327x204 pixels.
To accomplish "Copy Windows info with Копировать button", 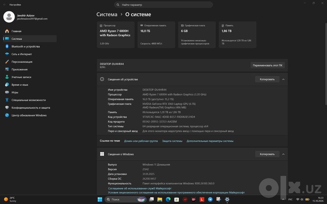I will point(267,154).
